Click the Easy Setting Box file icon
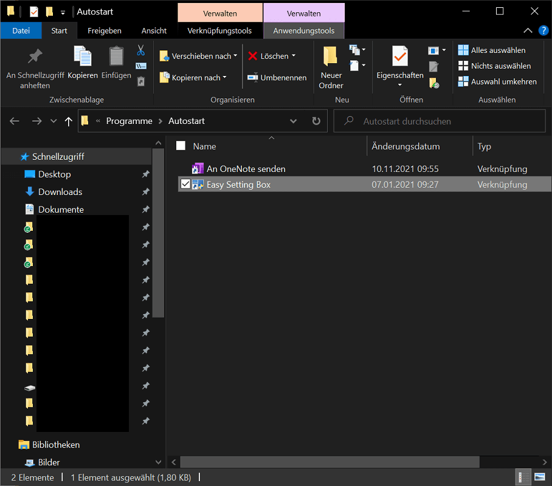The width and height of the screenshot is (552, 486). pos(198,185)
